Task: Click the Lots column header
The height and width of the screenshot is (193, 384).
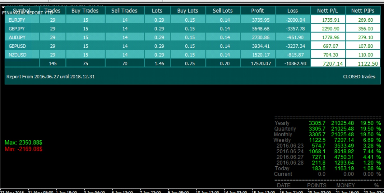Action: click(x=157, y=11)
